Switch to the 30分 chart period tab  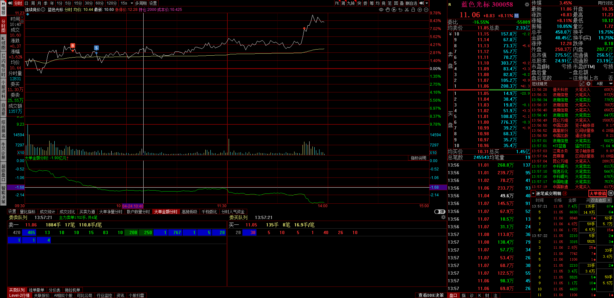[89, 3]
